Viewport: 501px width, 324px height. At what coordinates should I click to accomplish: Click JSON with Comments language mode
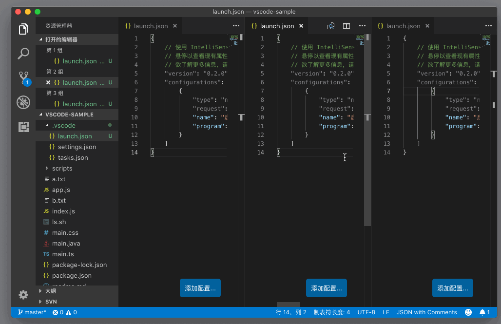pos(426,312)
